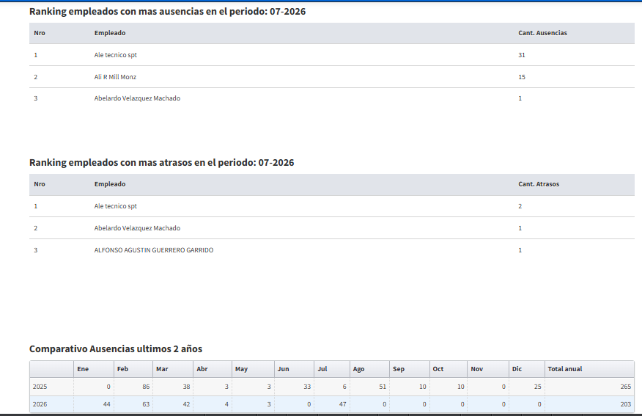Viewport: 642px width, 416px height.
Task: Select the "Cant. Atrasos" column header
Action: pos(539,184)
